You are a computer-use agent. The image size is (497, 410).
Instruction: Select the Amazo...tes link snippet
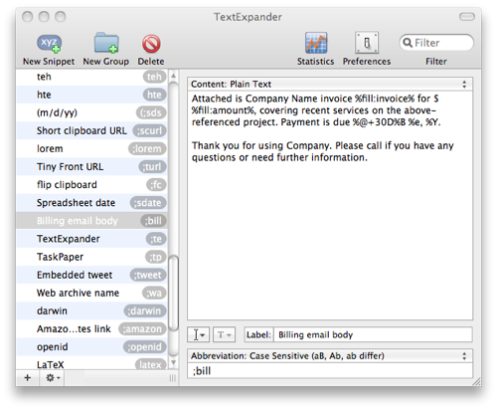coord(91,328)
